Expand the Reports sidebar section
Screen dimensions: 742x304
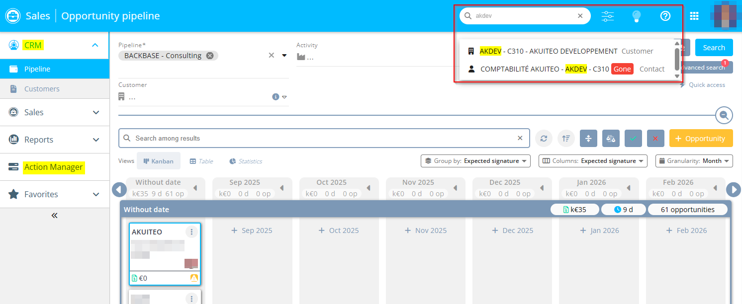pos(55,140)
